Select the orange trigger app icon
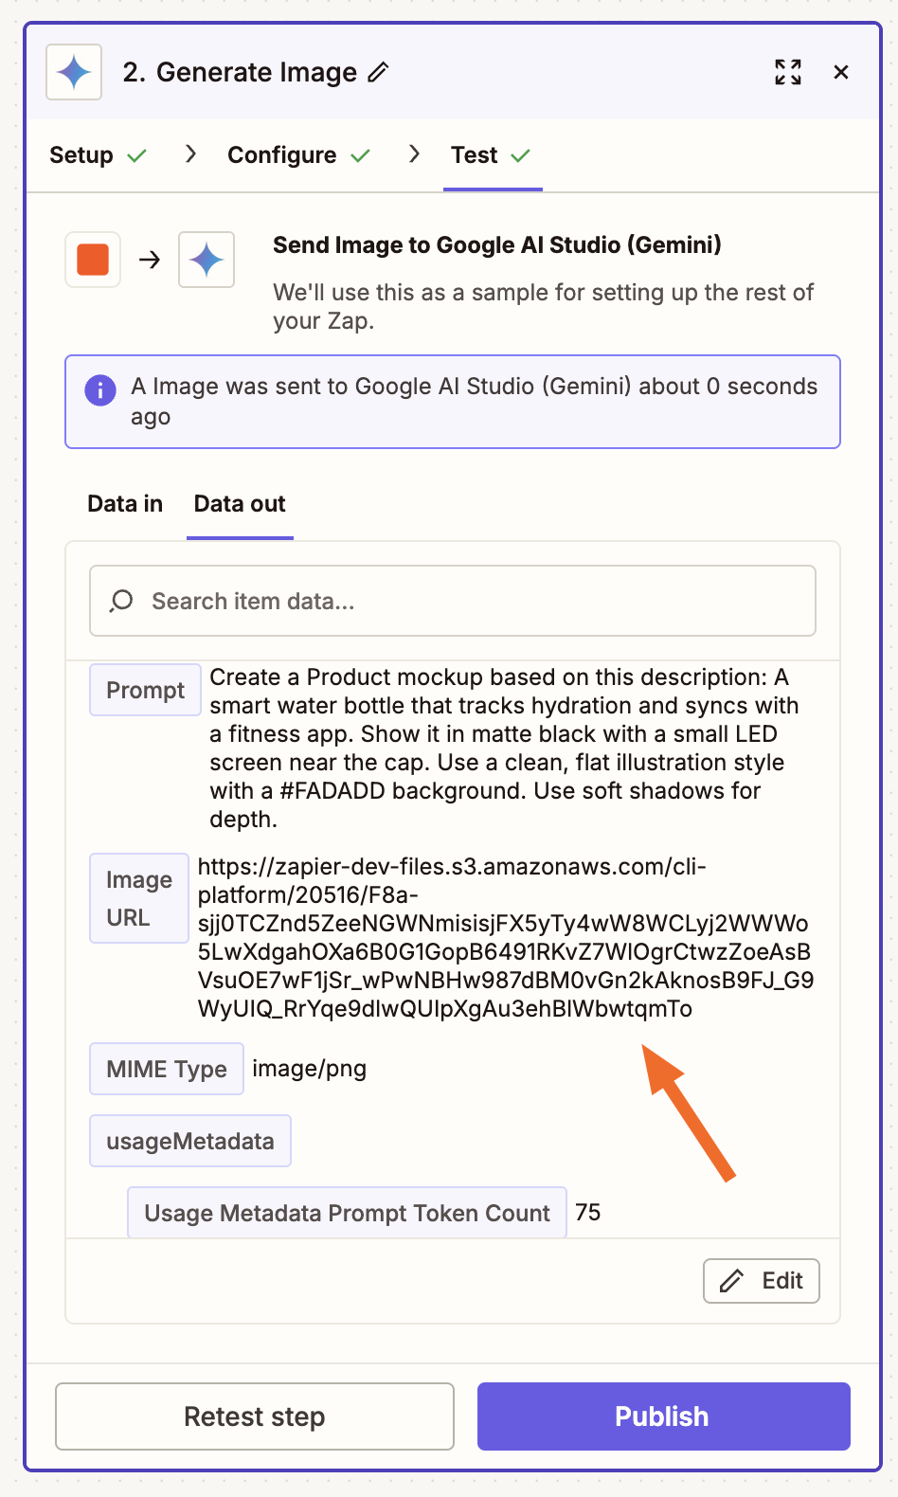This screenshot has width=898, height=1497. (x=92, y=259)
